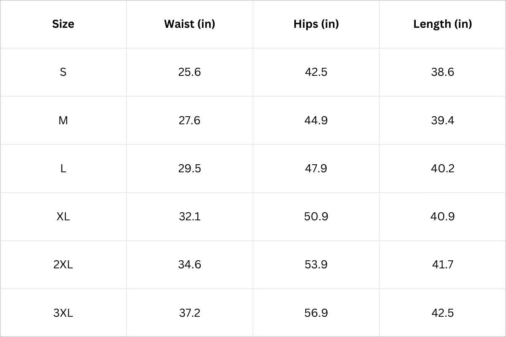The image size is (506, 337).
Task: Click the 2XL size row label
Action: (x=63, y=265)
